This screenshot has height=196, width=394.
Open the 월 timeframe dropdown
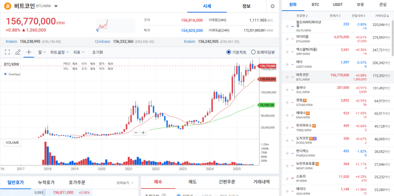pos(42,52)
